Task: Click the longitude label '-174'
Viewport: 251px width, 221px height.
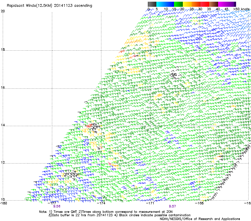Action: click(101, 203)
